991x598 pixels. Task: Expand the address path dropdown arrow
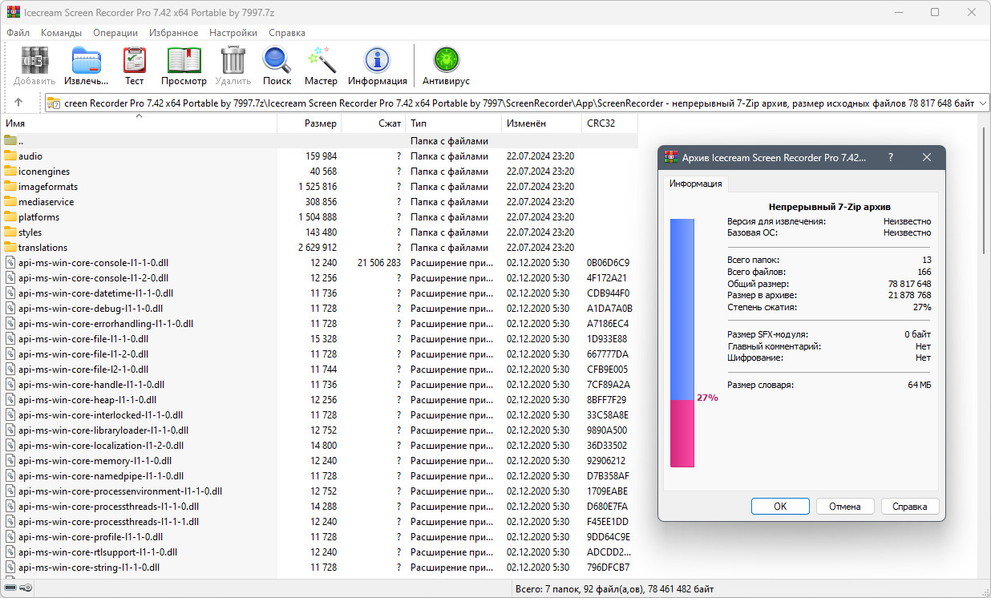(984, 103)
